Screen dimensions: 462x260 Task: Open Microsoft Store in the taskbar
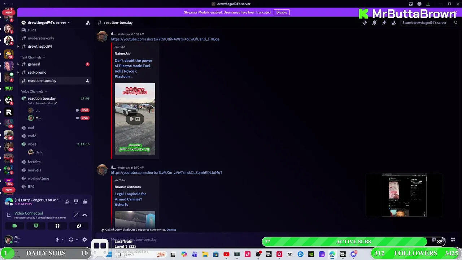[x=215, y=255]
